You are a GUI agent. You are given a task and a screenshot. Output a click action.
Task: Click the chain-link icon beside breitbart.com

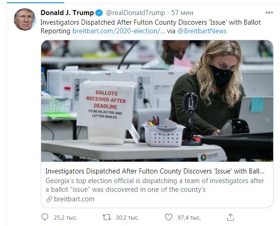click(49, 199)
